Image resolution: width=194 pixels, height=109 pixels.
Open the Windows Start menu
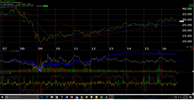pyautogui.click(x=2, y=97)
